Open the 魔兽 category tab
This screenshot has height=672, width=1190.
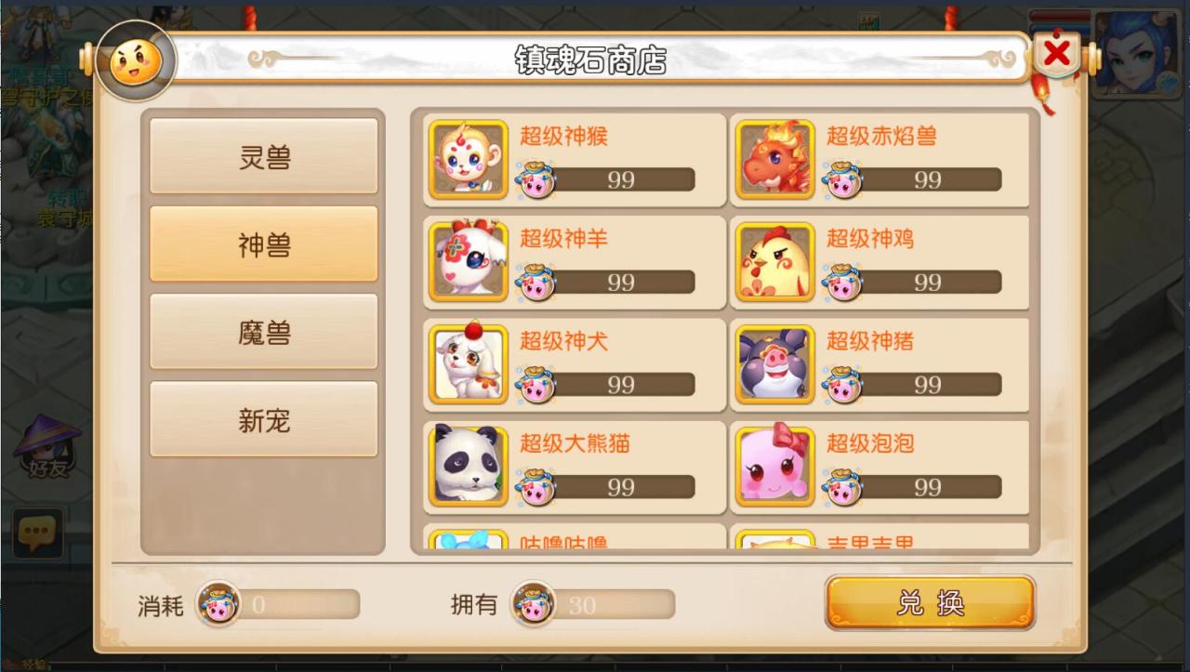coord(264,332)
